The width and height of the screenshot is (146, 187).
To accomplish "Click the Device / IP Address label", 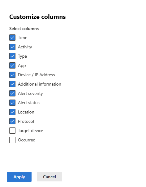I will click(36, 75).
